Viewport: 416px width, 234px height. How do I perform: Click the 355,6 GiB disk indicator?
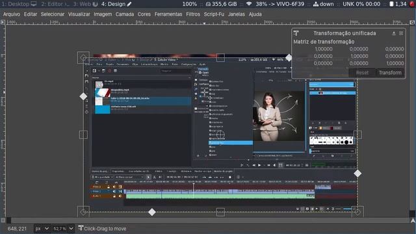tap(221, 4)
